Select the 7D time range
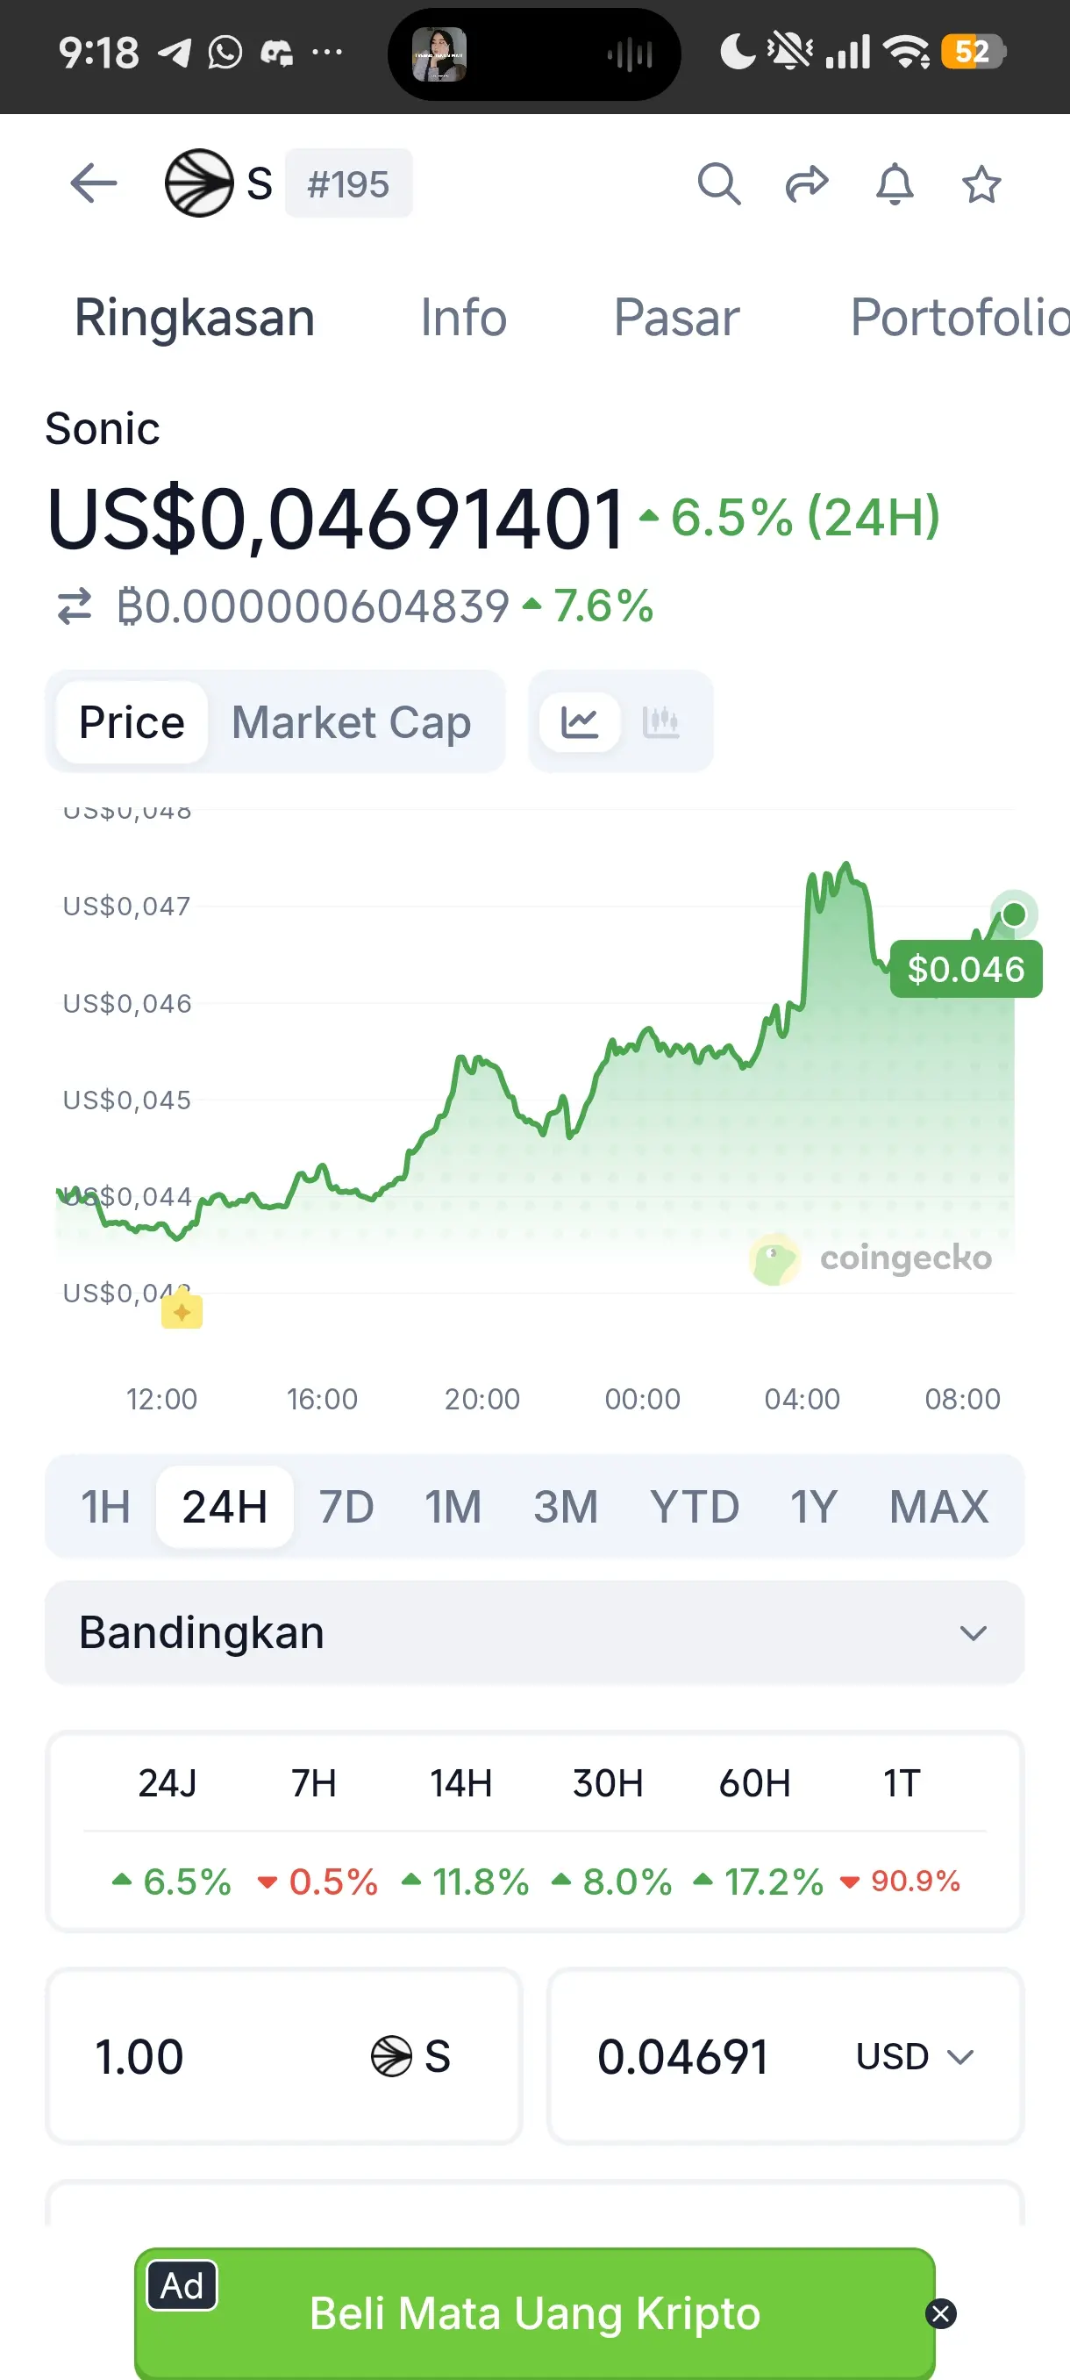Image resolution: width=1070 pixels, height=2380 pixels. point(346,1507)
